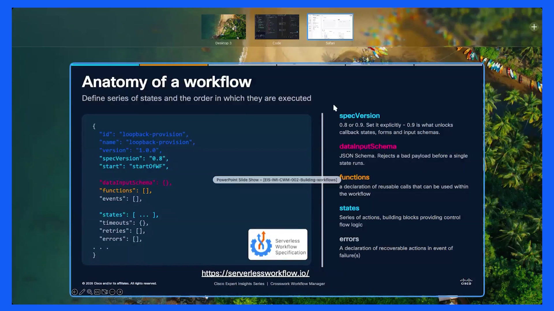Activate the zoom magnifier tool

point(90,292)
